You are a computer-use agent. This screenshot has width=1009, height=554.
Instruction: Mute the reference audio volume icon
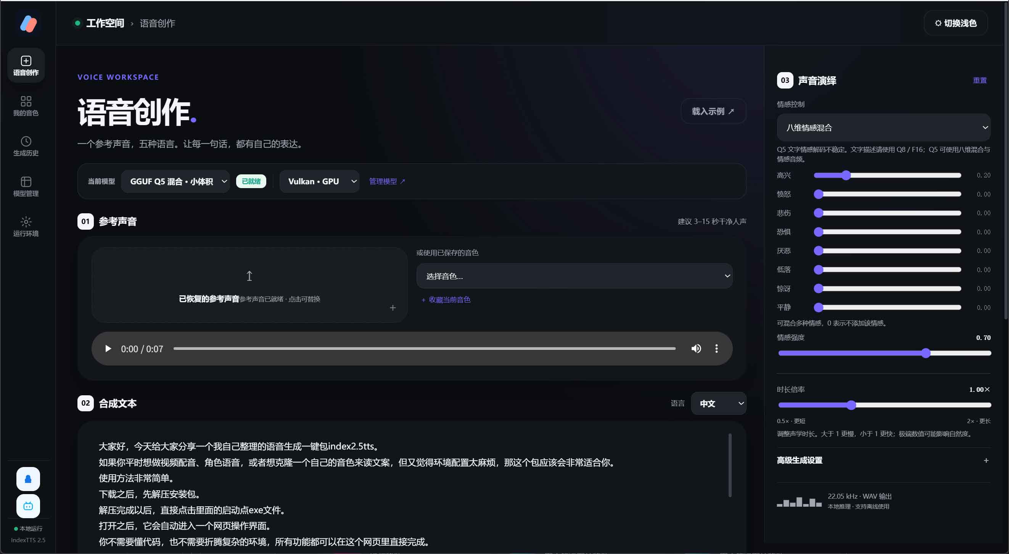point(696,349)
